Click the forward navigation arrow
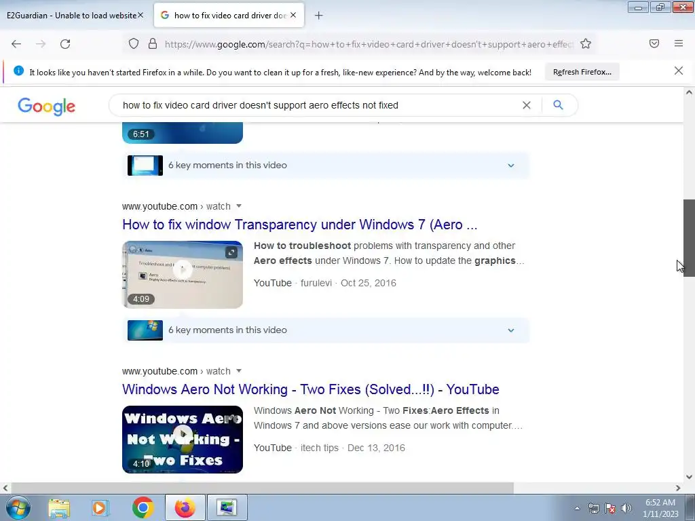695x521 pixels. tap(41, 44)
